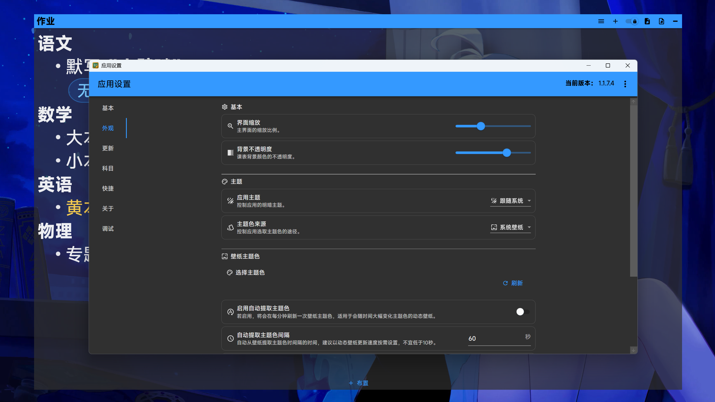Viewport: 715px width, 402px height.
Task: Open the three-dot overflow menu beside version
Action: (625, 84)
